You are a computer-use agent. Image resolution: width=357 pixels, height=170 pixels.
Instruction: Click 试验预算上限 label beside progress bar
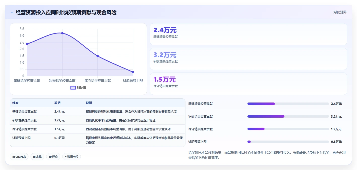(198, 142)
